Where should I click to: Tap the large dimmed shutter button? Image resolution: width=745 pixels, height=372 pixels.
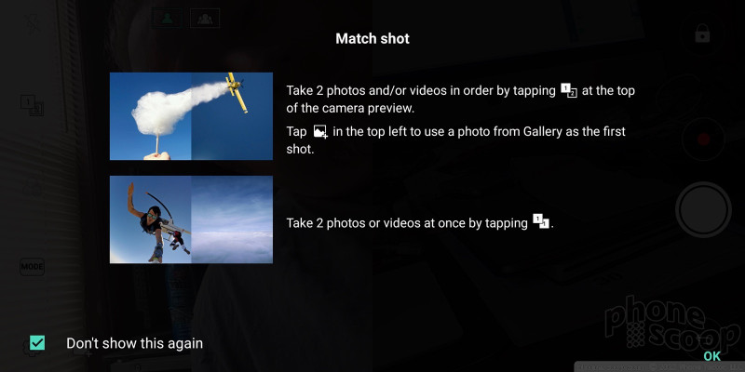click(703, 209)
